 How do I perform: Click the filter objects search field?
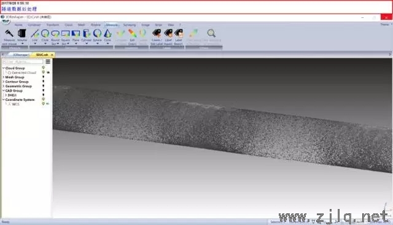[x=23, y=61]
